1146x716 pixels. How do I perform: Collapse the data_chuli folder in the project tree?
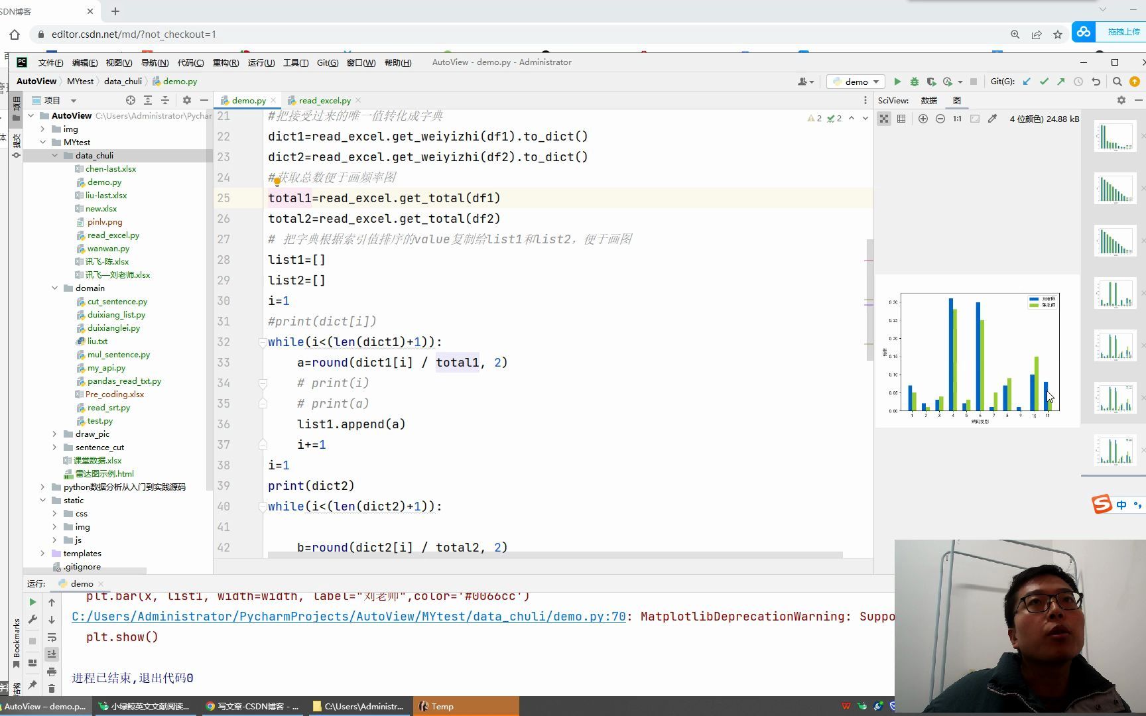point(56,155)
